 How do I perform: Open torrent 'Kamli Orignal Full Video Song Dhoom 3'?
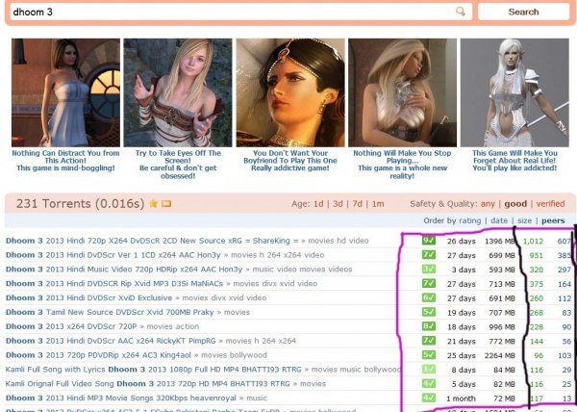click(x=147, y=384)
